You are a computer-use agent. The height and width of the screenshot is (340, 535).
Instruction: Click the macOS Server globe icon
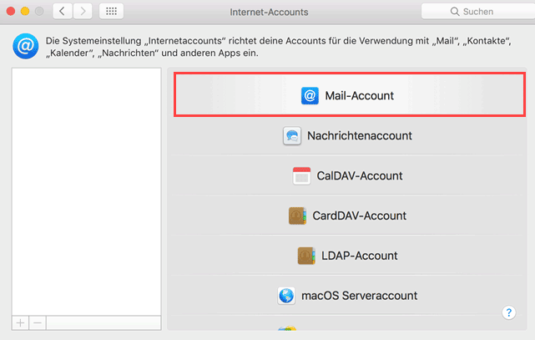(286, 296)
